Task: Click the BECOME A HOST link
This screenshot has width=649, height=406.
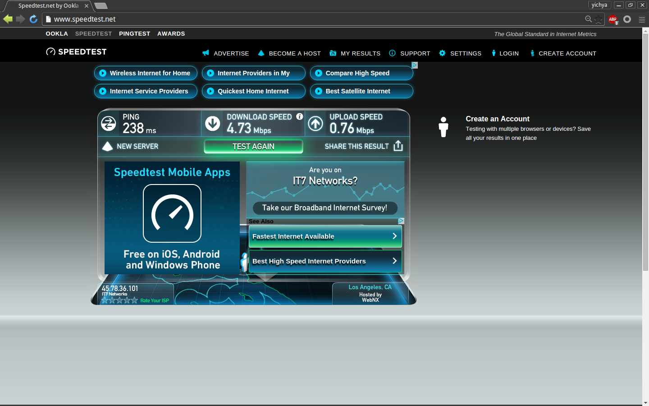Action: tap(295, 53)
